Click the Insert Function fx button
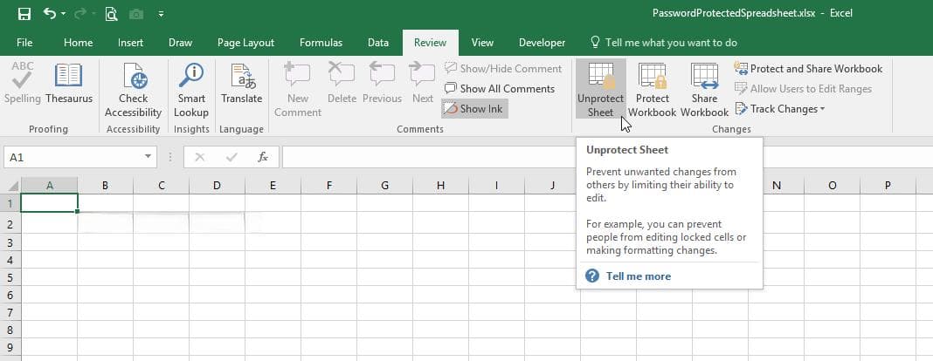Viewport: 933px width, 361px height. coord(262,157)
